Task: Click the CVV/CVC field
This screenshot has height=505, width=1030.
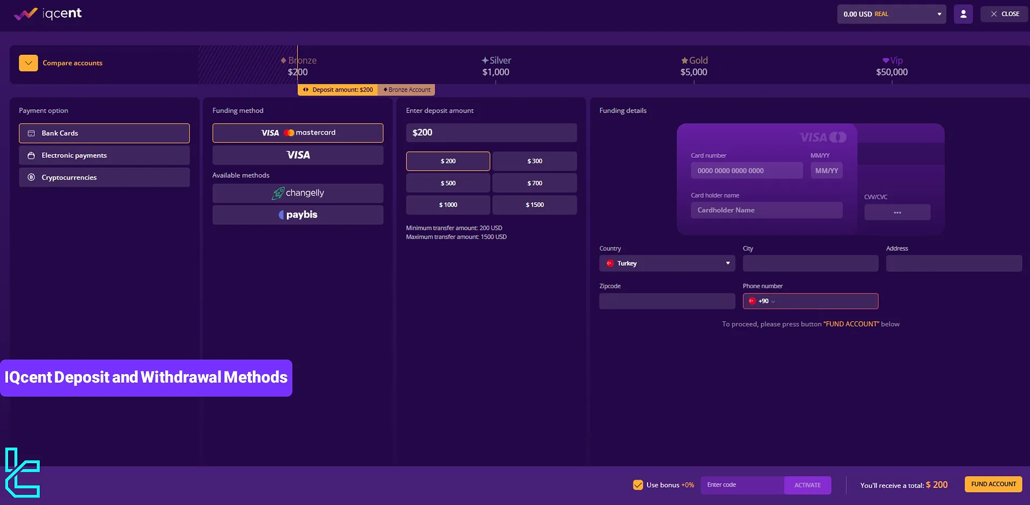Action: pos(897,213)
